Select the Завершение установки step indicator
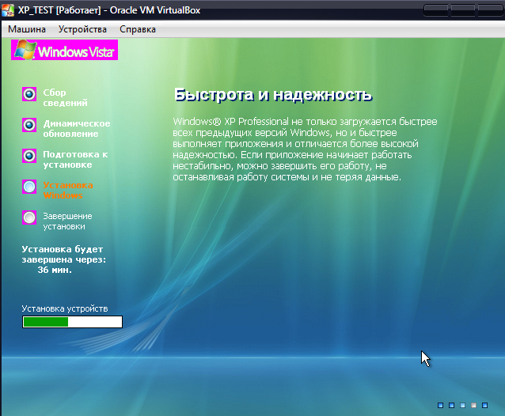 pos(29,217)
